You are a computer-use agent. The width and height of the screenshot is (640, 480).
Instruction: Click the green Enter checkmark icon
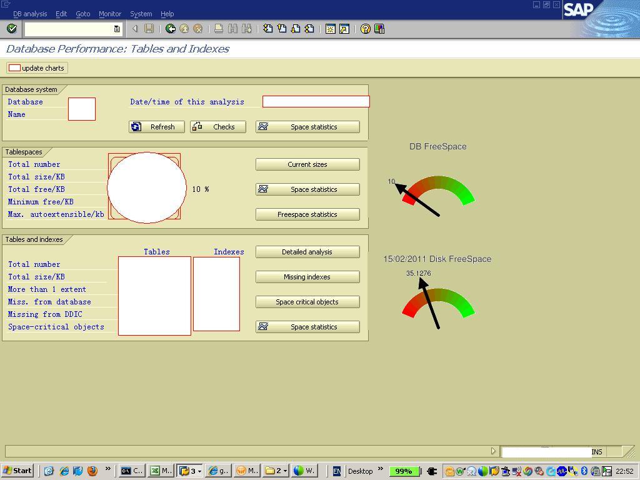pos(11,28)
